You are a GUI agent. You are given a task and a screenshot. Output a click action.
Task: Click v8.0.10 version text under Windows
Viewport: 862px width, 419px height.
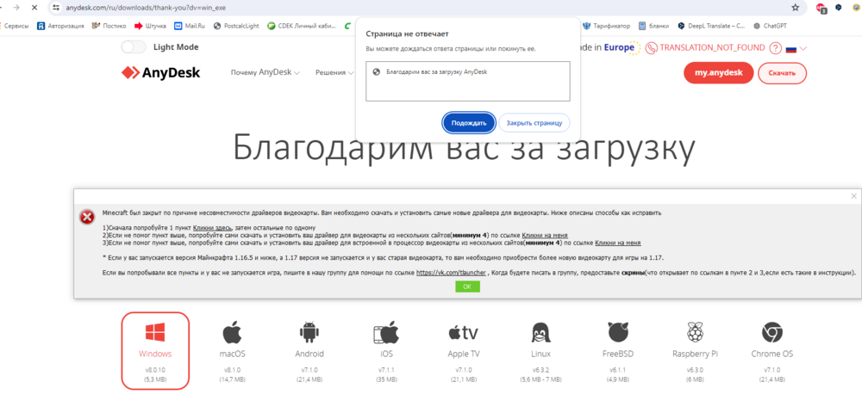click(155, 370)
